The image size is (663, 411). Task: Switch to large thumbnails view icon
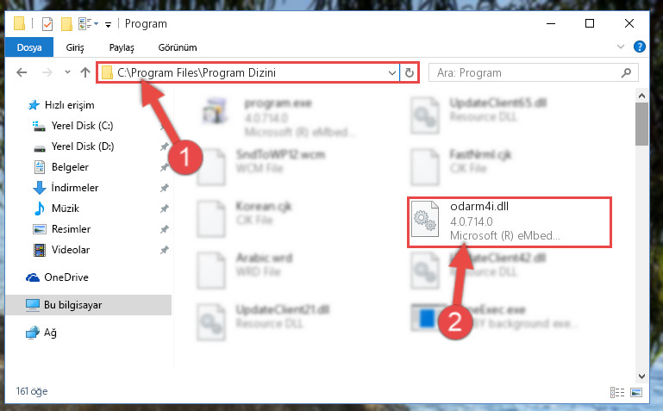pyautogui.click(x=636, y=392)
